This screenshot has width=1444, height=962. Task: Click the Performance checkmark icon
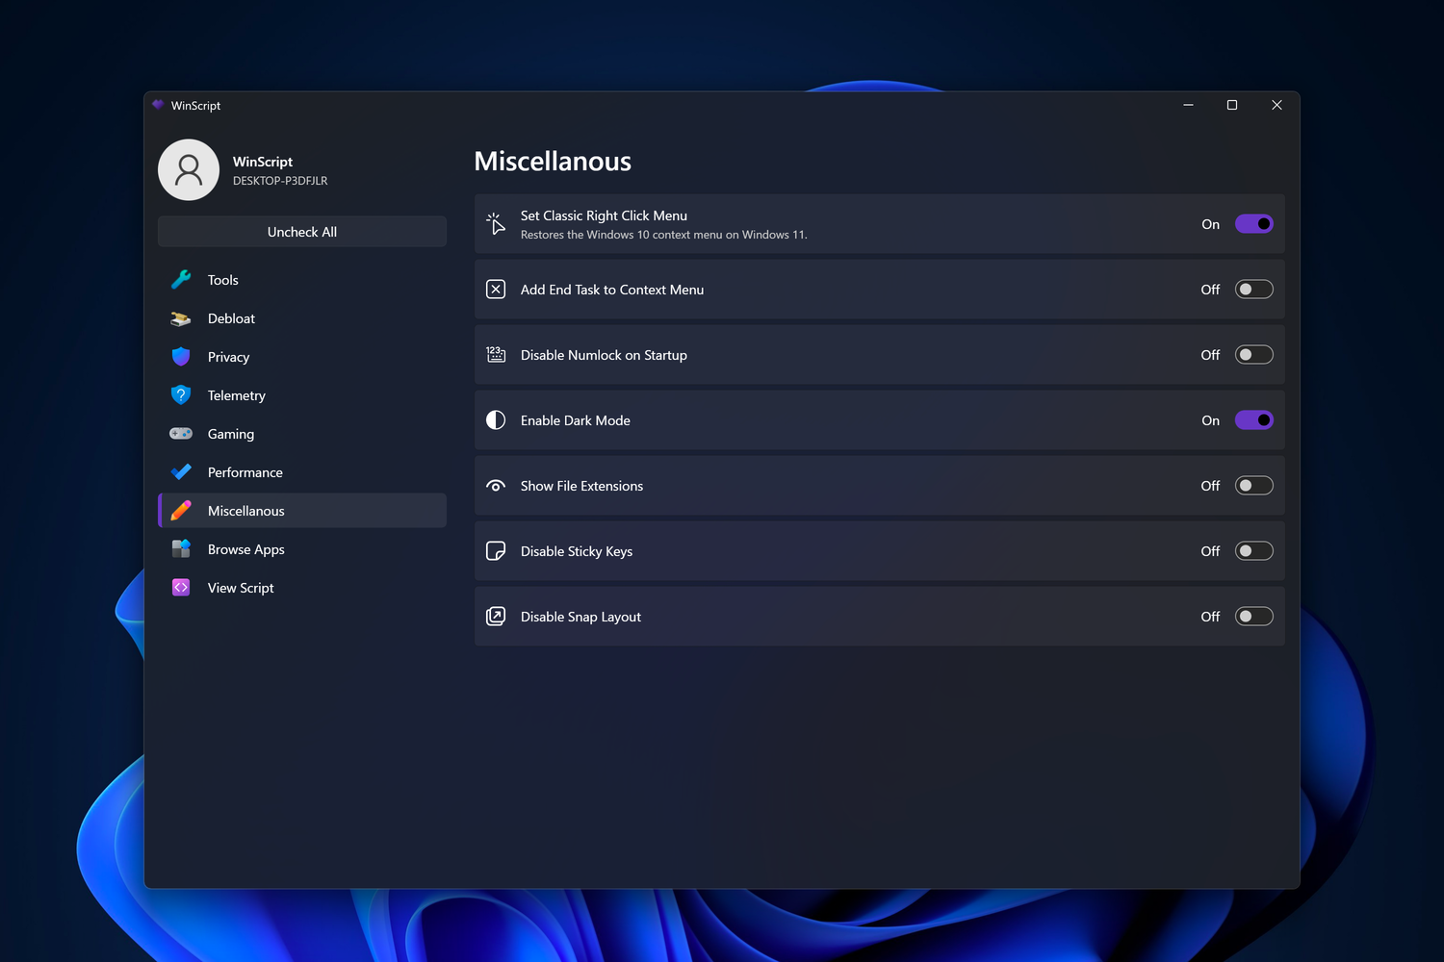point(181,472)
